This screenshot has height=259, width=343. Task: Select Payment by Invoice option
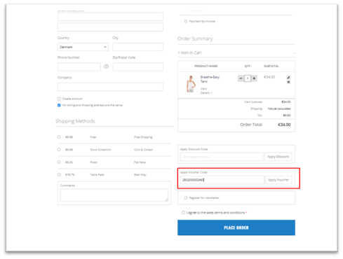point(185,21)
